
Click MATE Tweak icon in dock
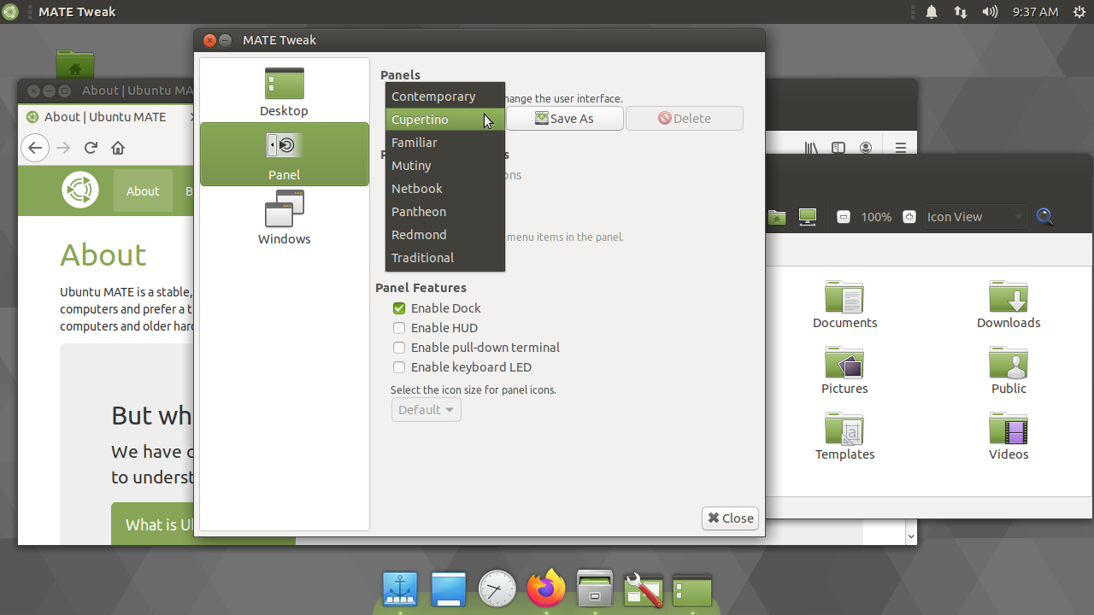coord(692,589)
